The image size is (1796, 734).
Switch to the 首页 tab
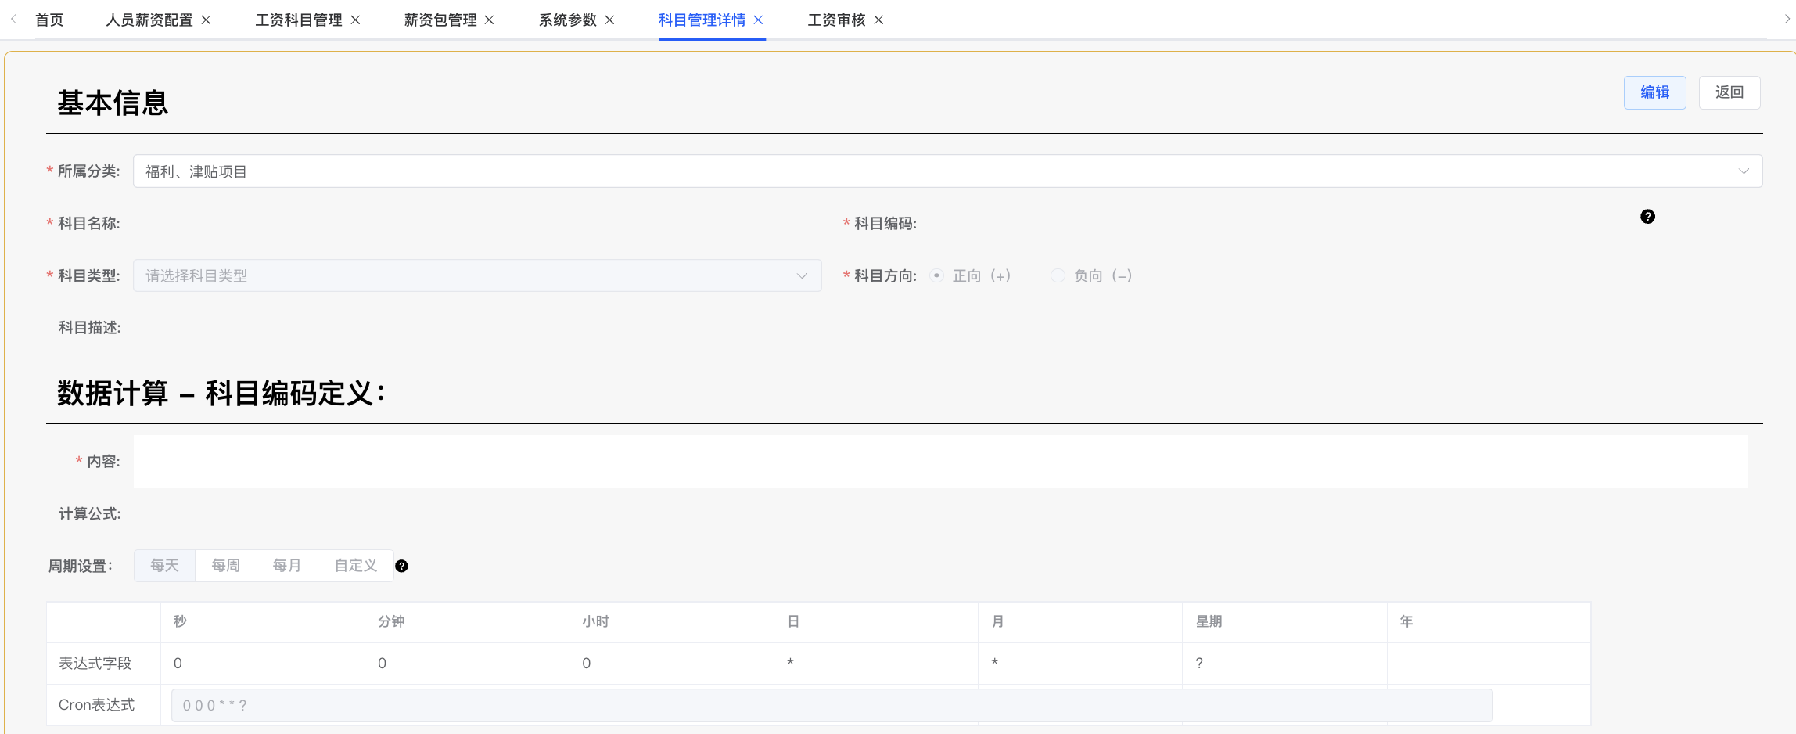point(49,20)
